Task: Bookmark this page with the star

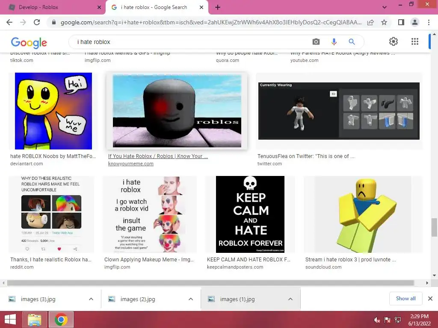Action: coord(384,22)
